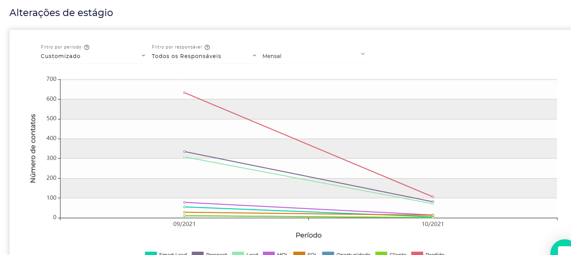Image resolution: width=571 pixels, height=255 pixels.
Task: Click the MQL purple legend swatch
Action: point(269,253)
